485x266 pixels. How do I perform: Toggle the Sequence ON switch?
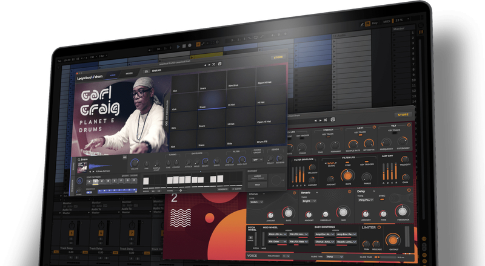[89, 193]
